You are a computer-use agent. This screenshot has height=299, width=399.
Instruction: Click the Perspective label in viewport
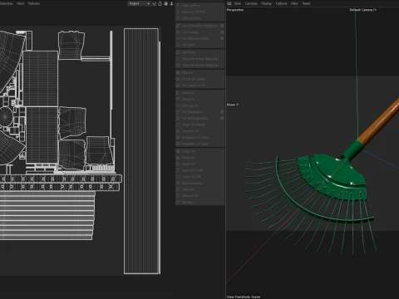tap(235, 10)
